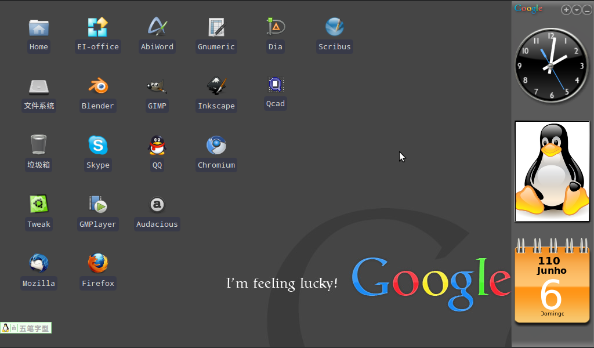Screen dimensions: 594x348
Task: Click the Gnumeric label text
Action: point(216,46)
